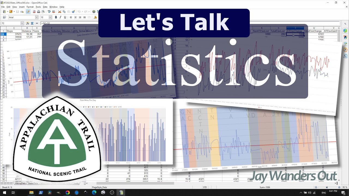Viewport: 349px width, 196px height.
Task: Click the 95 % zoom value
Action: point(345,187)
